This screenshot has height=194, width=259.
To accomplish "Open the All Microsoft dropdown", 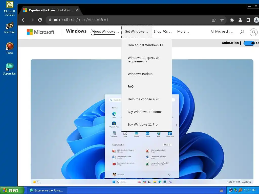I will [x=222, y=32].
